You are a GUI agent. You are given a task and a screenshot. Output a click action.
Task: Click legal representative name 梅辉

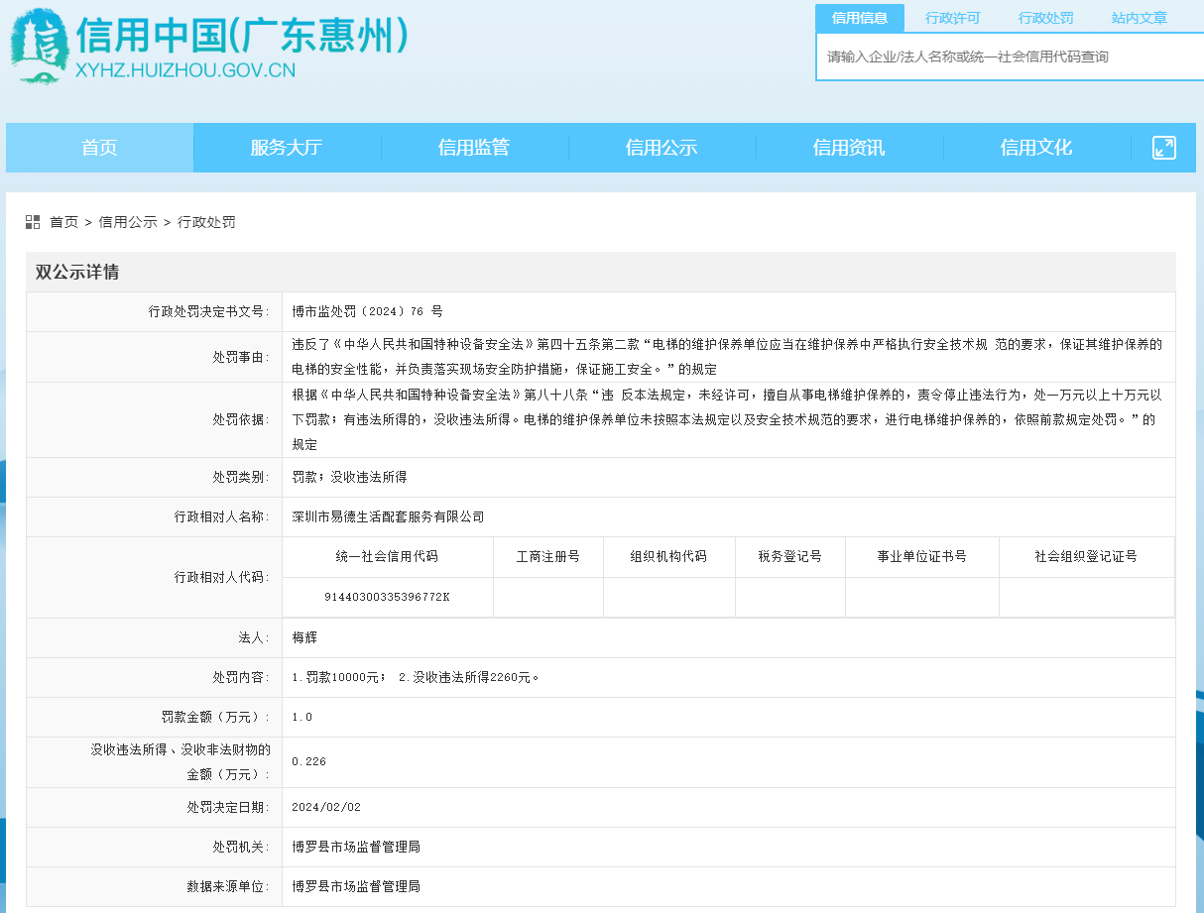pyautogui.click(x=304, y=637)
